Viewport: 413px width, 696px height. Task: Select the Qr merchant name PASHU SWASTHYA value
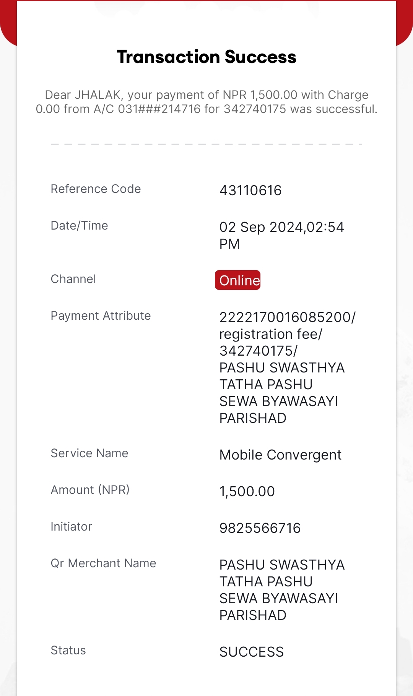point(282,590)
